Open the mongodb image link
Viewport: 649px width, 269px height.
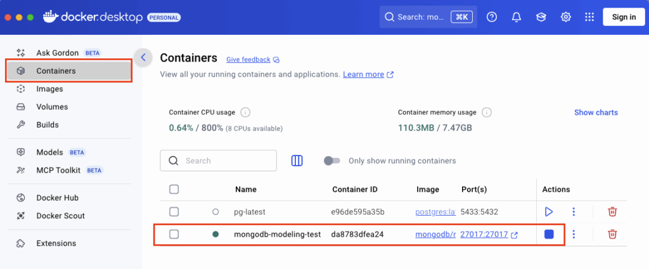[435, 235]
